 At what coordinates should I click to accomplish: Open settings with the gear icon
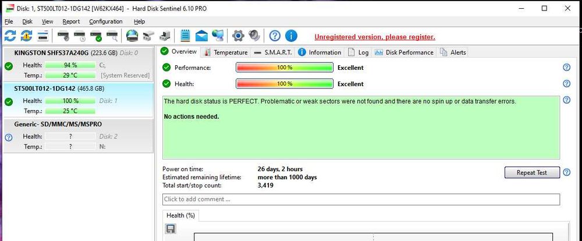[x=238, y=36]
